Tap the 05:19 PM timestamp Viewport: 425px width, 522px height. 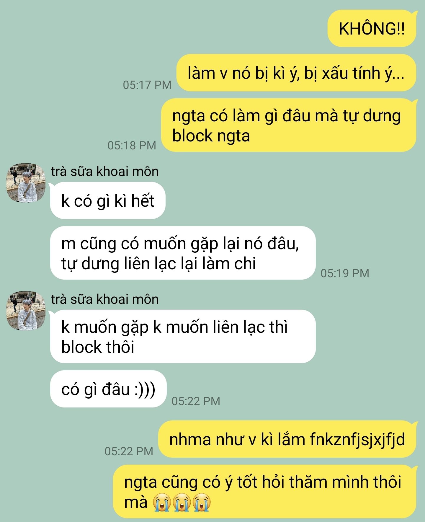click(x=345, y=273)
